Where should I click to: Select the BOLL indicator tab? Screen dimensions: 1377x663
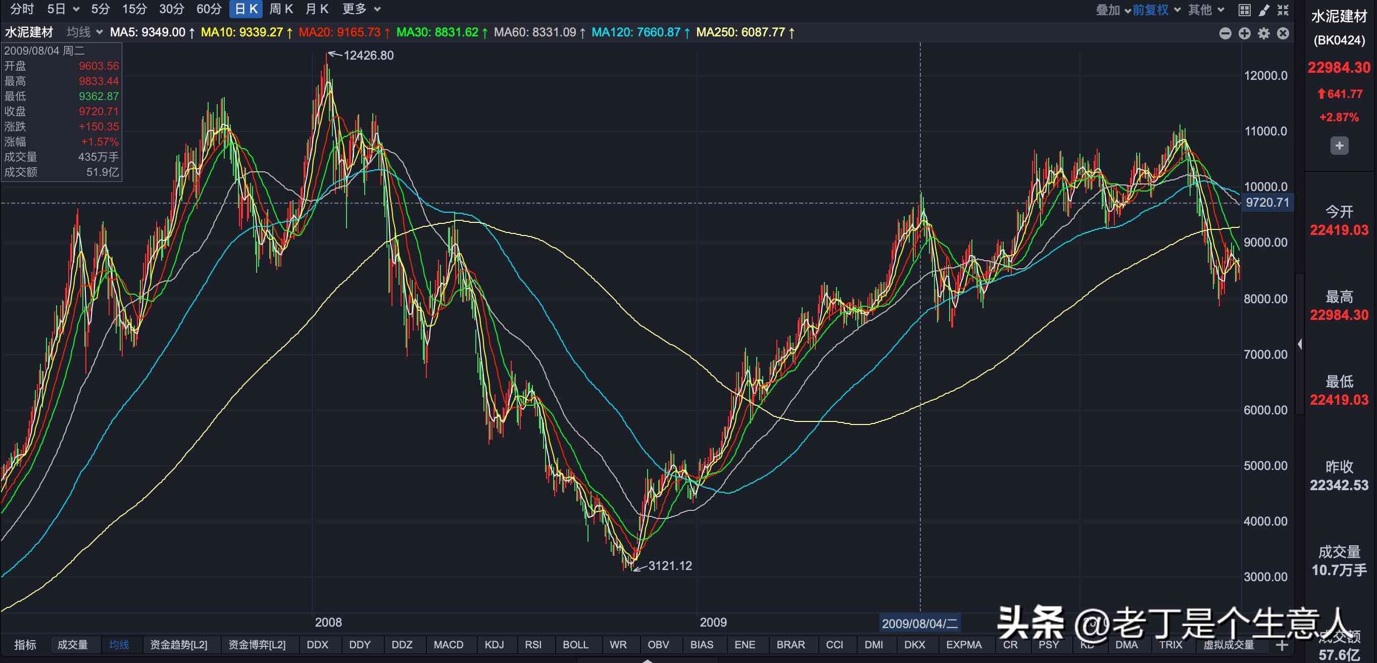575,645
